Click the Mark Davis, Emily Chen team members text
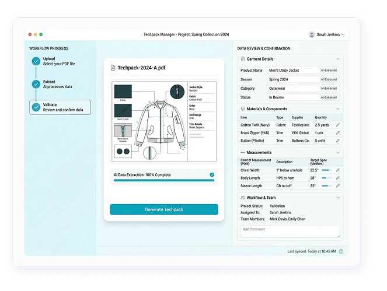Viewport: 387px width, 291px height. click(287, 219)
